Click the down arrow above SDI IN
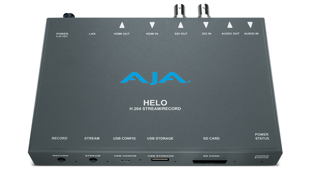 click(x=206, y=25)
